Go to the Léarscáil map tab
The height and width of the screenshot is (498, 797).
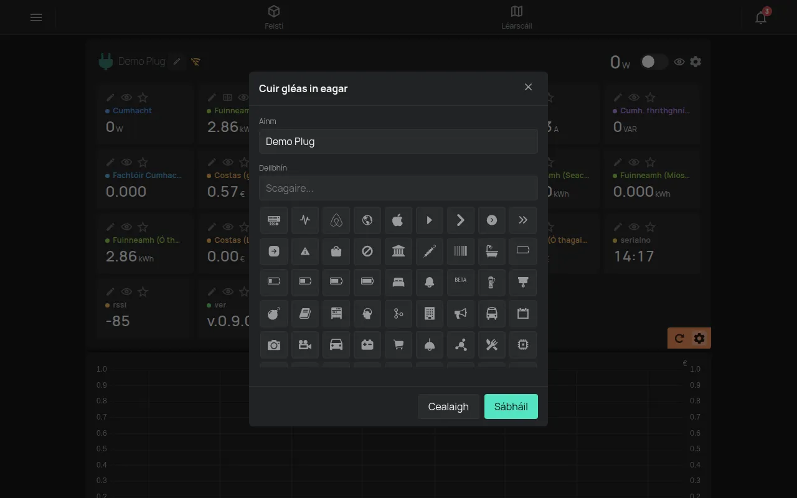(x=517, y=17)
